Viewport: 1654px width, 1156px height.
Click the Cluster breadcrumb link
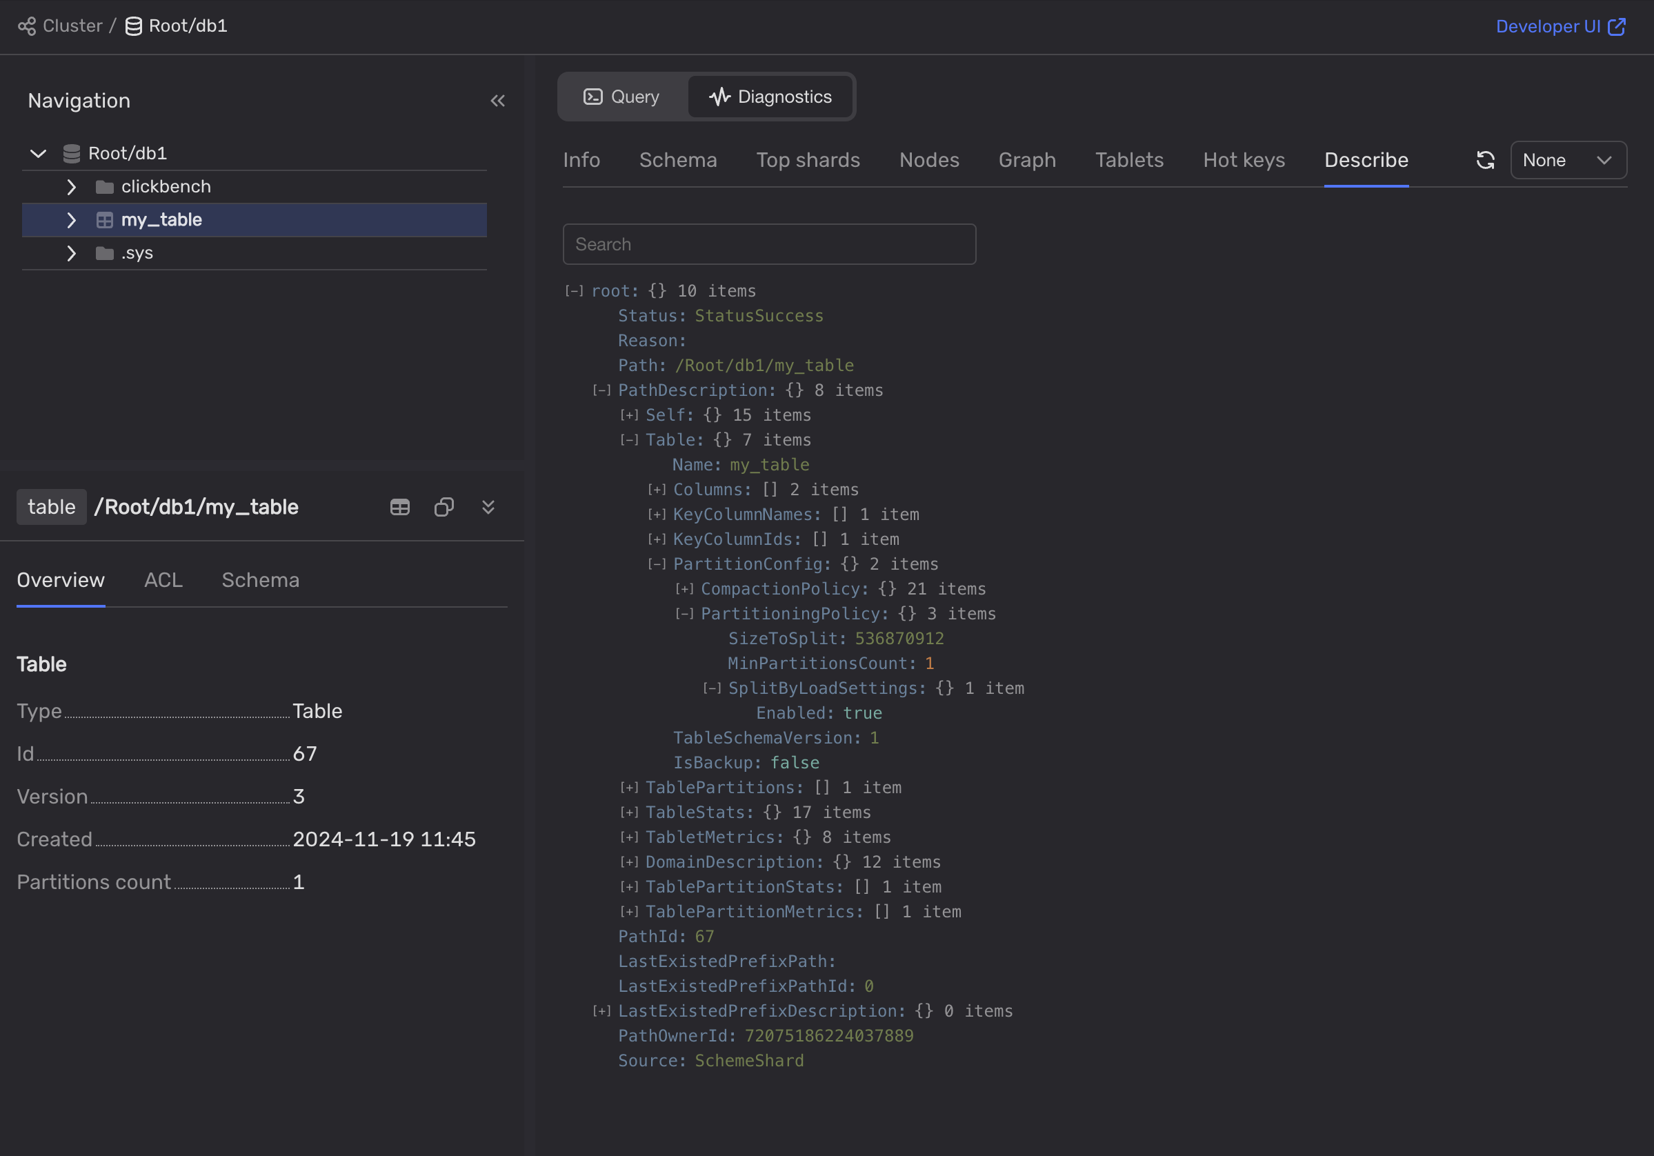click(72, 26)
